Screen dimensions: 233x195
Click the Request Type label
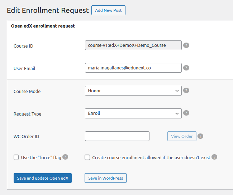[28, 114]
